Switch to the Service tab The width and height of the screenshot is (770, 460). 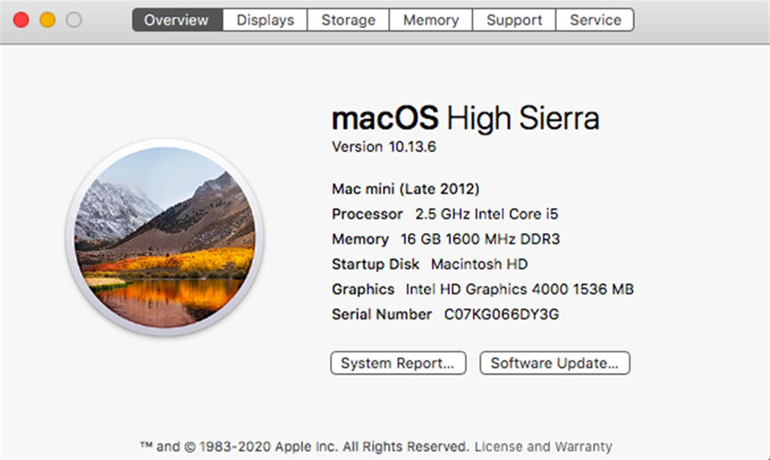click(595, 19)
